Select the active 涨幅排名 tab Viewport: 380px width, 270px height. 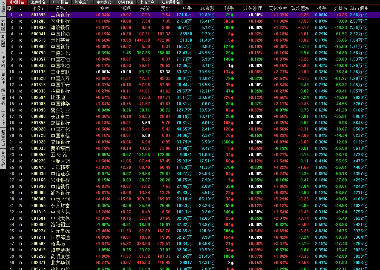click(x=17, y=2)
